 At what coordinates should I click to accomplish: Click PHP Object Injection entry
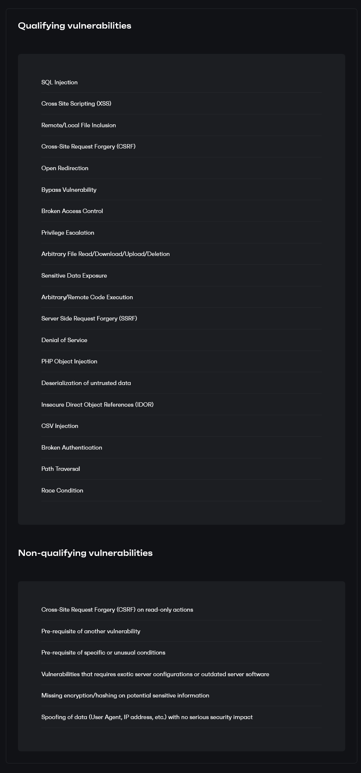(x=182, y=362)
